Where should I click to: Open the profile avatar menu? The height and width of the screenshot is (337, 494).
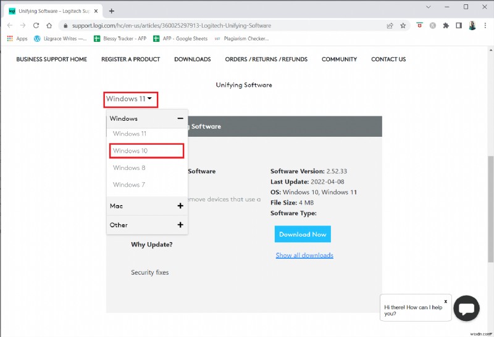coord(472,25)
